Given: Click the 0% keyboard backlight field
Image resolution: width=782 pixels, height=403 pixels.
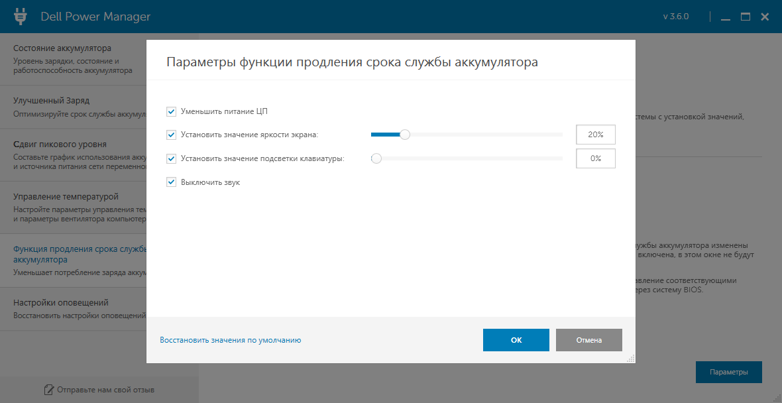Looking at the screenshot, I should click(596, 158).
